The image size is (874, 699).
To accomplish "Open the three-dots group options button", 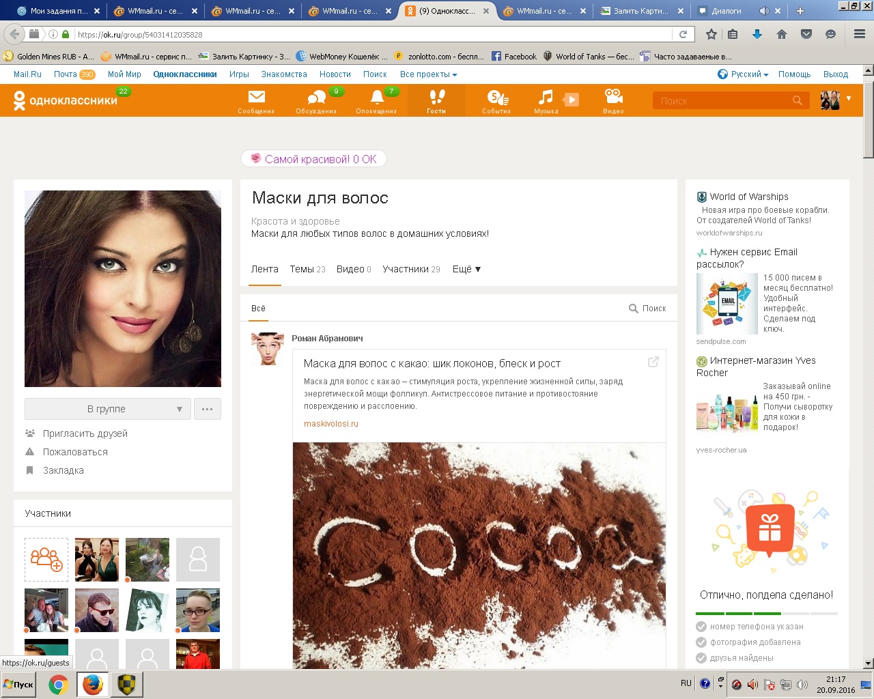I will [208, 409].
